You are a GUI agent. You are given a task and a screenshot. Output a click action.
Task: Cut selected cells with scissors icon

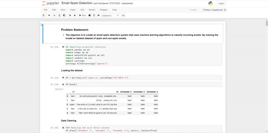tap(54, 16)
